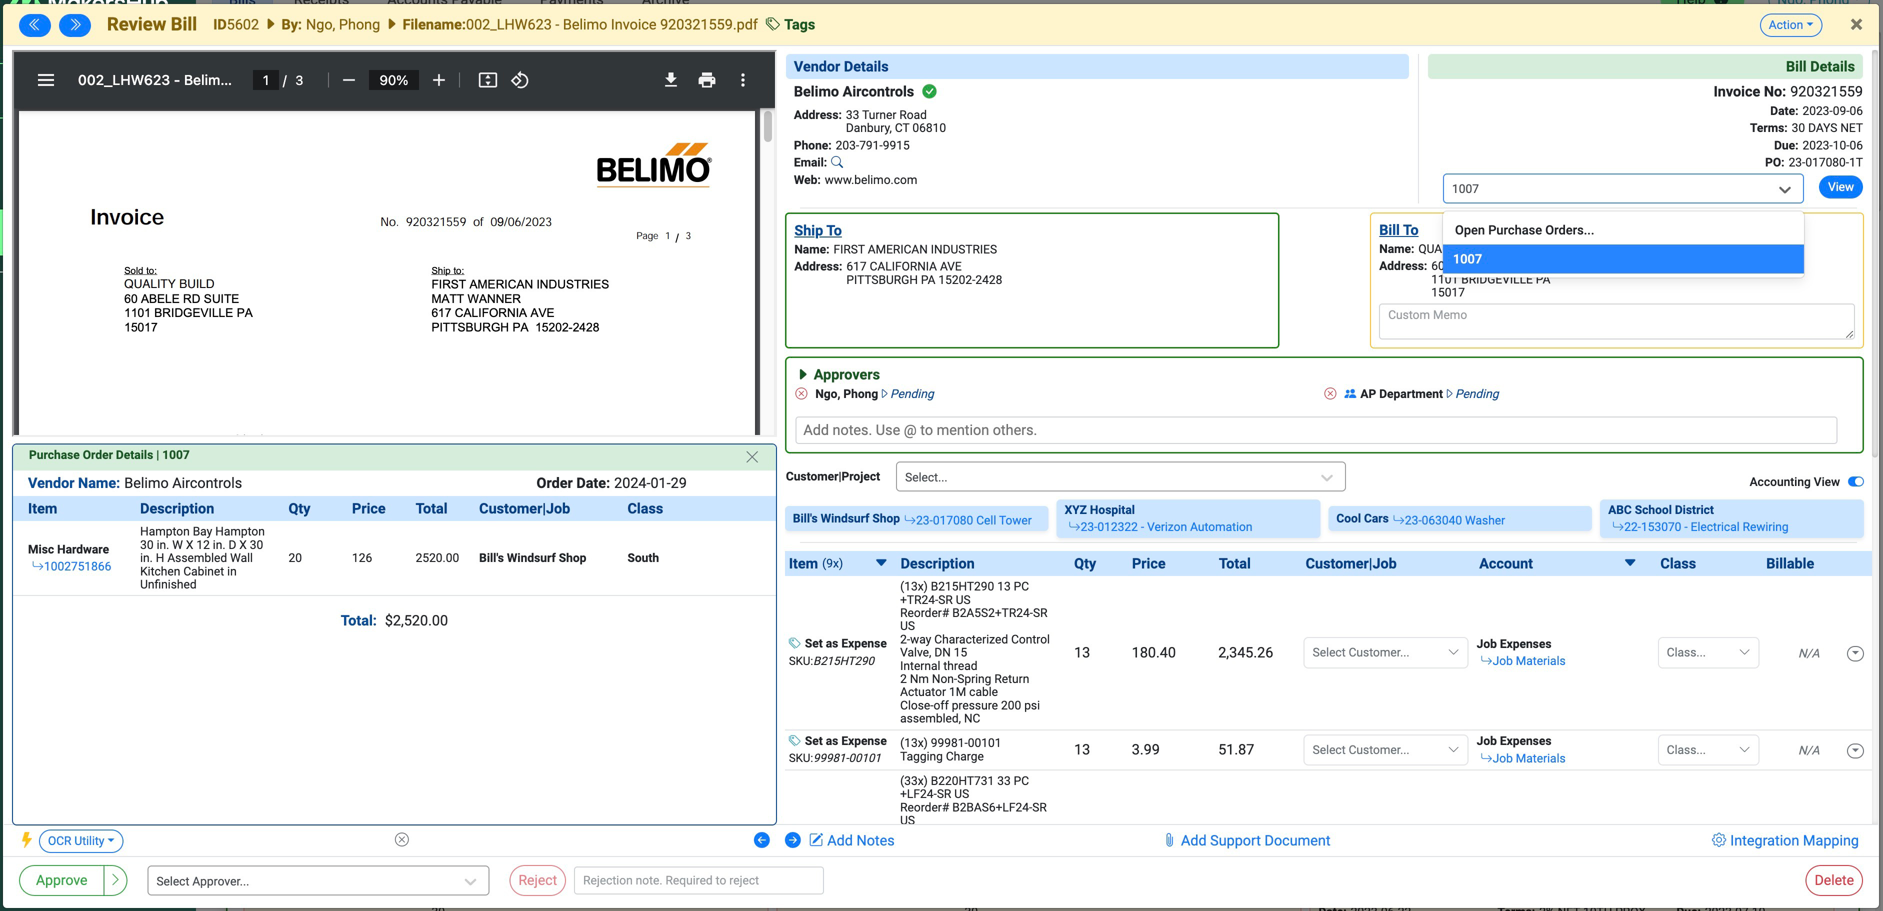Click the Reject button
This screenshot has width=1883, height=911.
(537, 880)
